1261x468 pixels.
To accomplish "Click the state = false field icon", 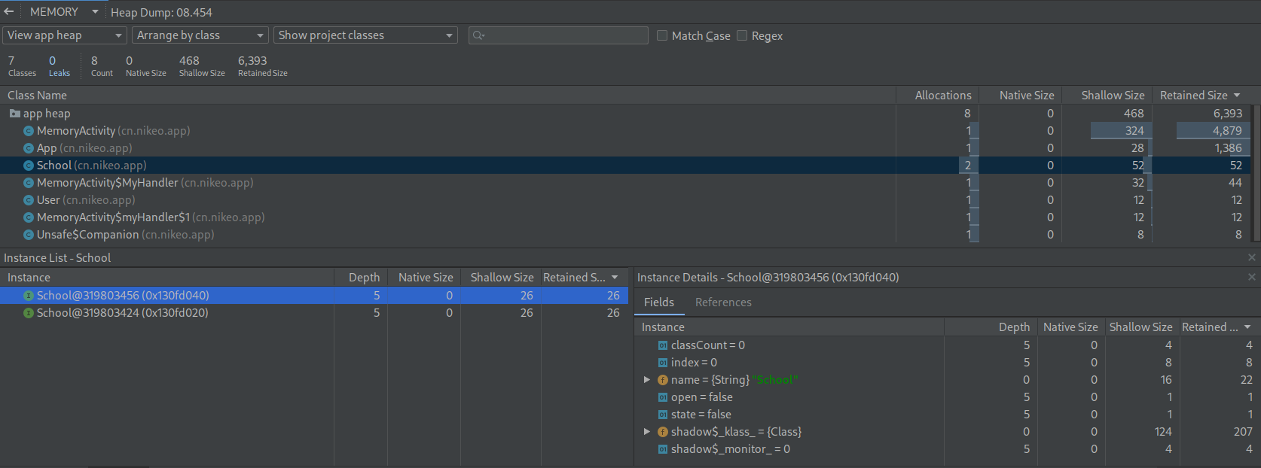I will point(663,415).
